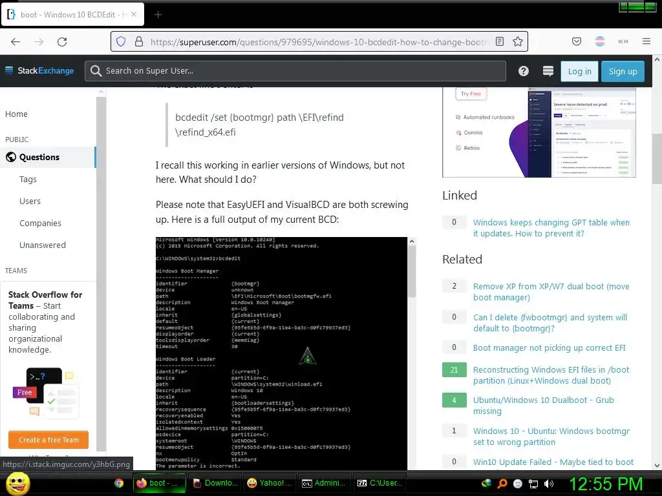This screenshot has height=496, width=662.
Task: Bookmark this page with the star
Action: coord(518,41)
